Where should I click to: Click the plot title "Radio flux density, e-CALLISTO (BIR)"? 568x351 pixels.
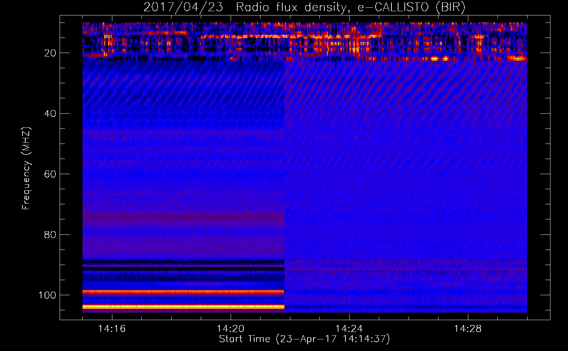click(350, 7)
